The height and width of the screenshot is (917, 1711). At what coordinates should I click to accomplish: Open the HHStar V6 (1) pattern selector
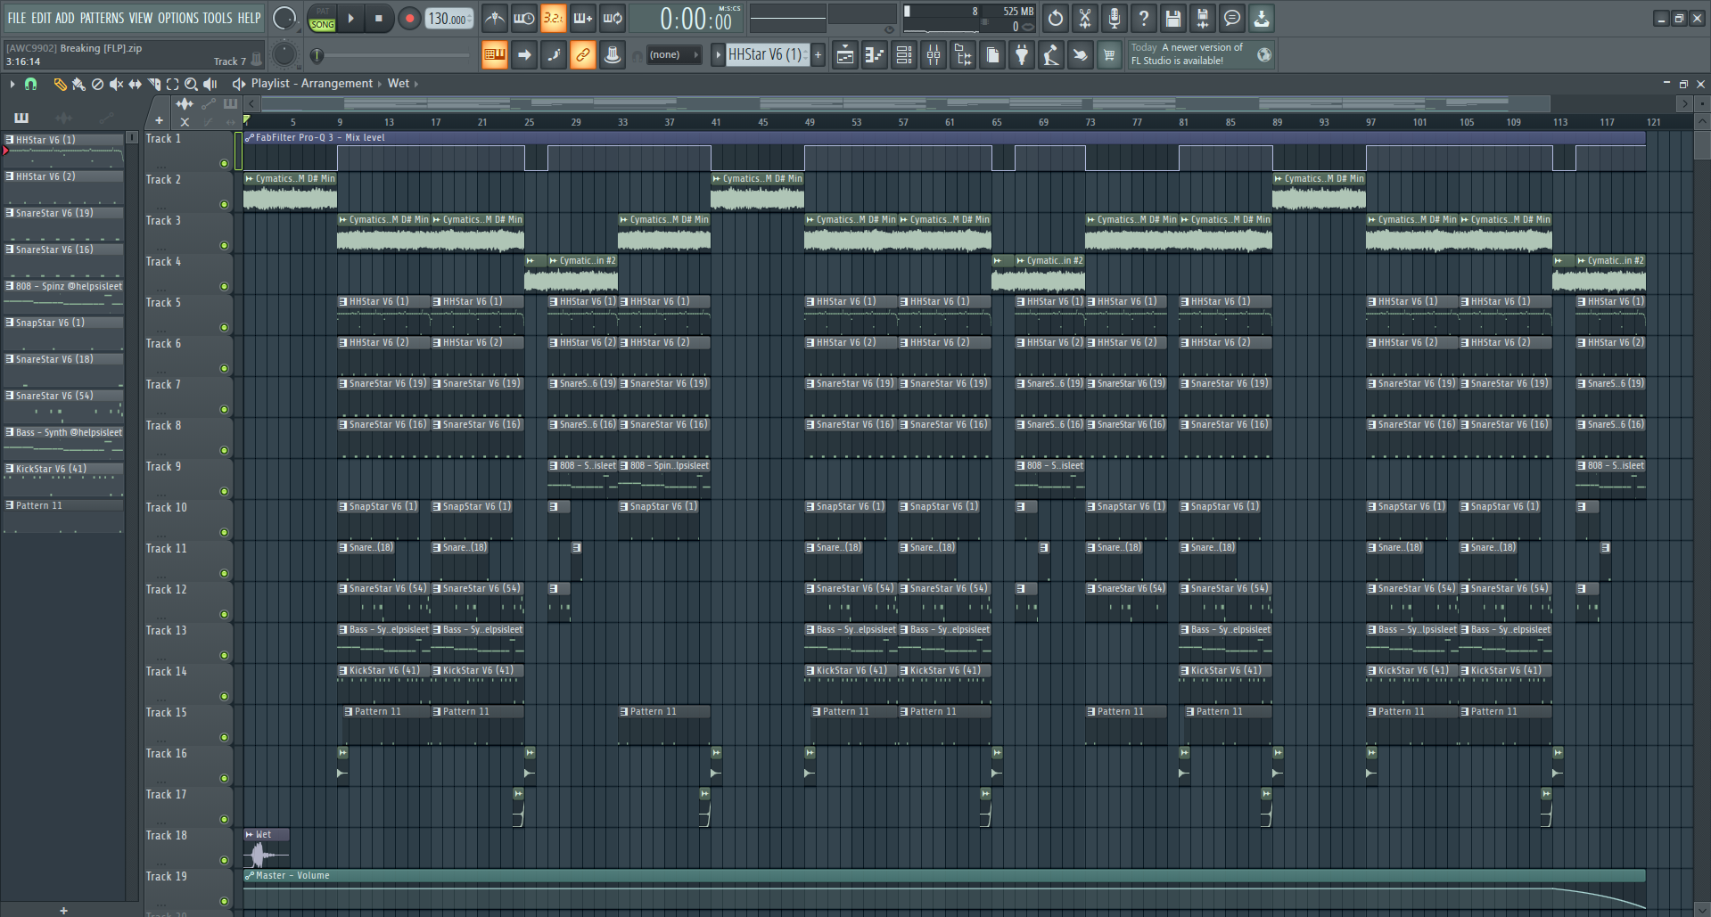pyautogui.click(x=767, y=55)
